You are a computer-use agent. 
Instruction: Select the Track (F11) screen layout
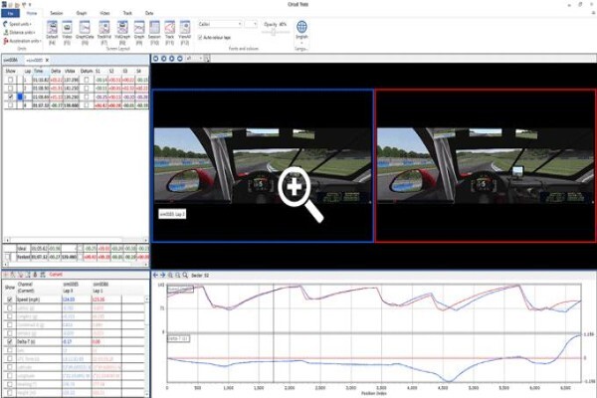tap(169, 33)
